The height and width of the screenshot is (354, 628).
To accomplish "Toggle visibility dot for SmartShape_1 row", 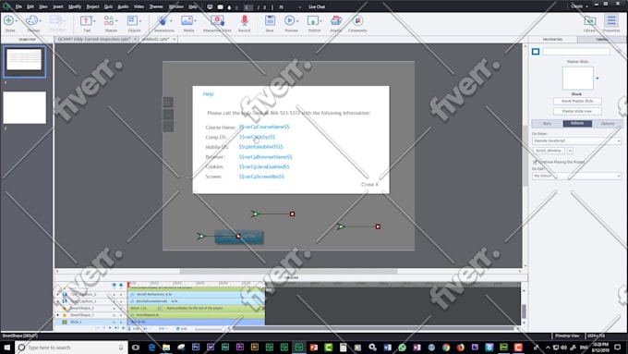I will (x=115, y=315).
